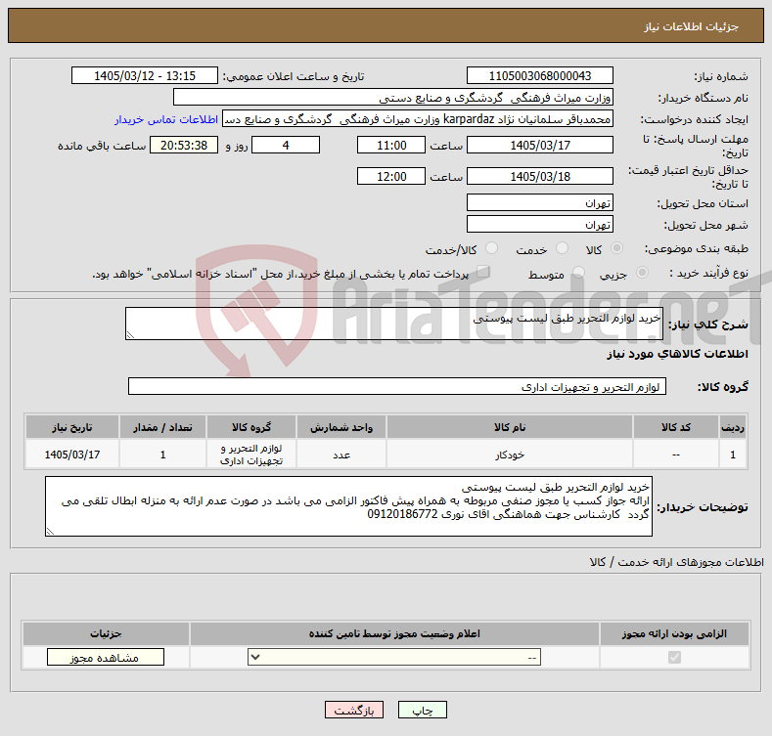Click the price validity date 1405/03/18 field

coord(539,176)
